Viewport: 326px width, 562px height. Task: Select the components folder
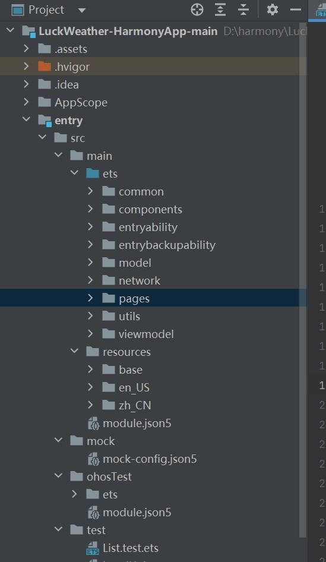[150, 209]
